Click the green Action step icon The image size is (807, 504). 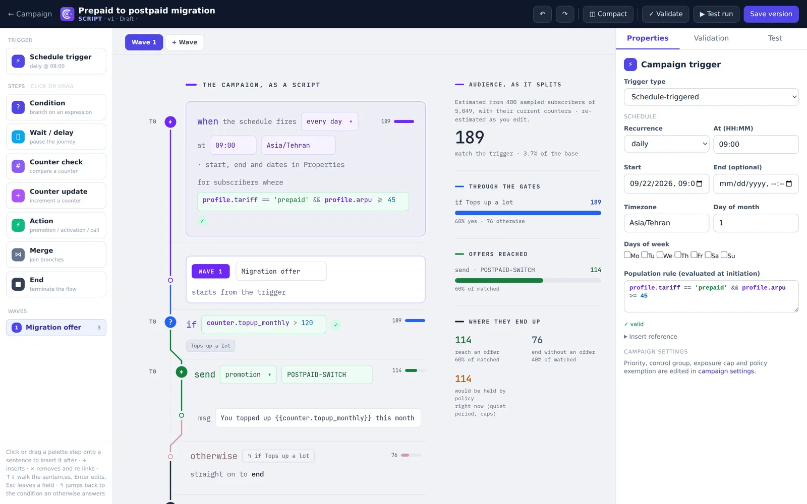[x=18, y=225]
